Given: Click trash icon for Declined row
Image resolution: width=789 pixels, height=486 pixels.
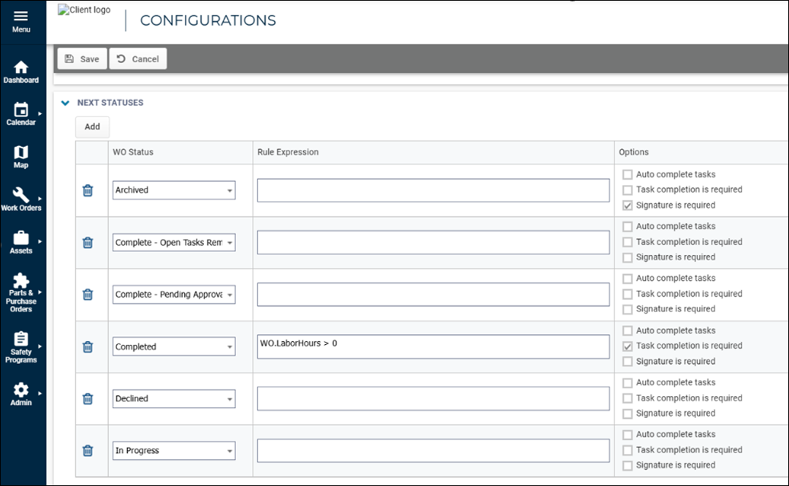Looking at the screenshot, I should pyautogui.click(x=88, y=398).
